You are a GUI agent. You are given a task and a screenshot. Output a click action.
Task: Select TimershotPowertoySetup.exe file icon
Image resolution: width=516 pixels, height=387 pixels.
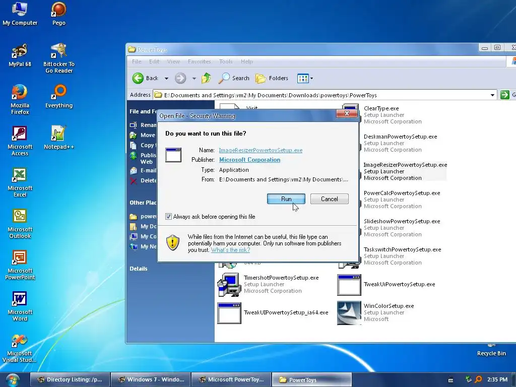pos(229,284)
